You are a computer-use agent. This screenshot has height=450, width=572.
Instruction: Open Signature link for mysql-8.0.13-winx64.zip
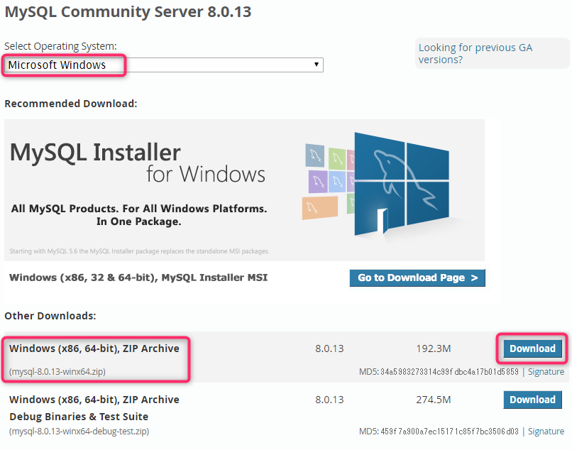546,371
